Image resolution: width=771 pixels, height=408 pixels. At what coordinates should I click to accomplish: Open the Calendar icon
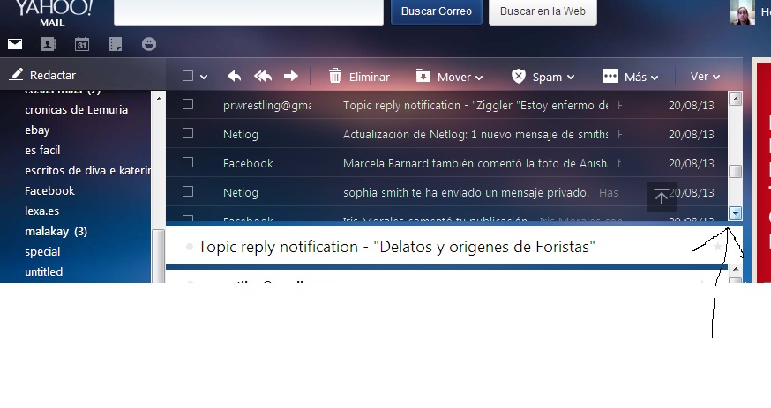coord(82,44)
